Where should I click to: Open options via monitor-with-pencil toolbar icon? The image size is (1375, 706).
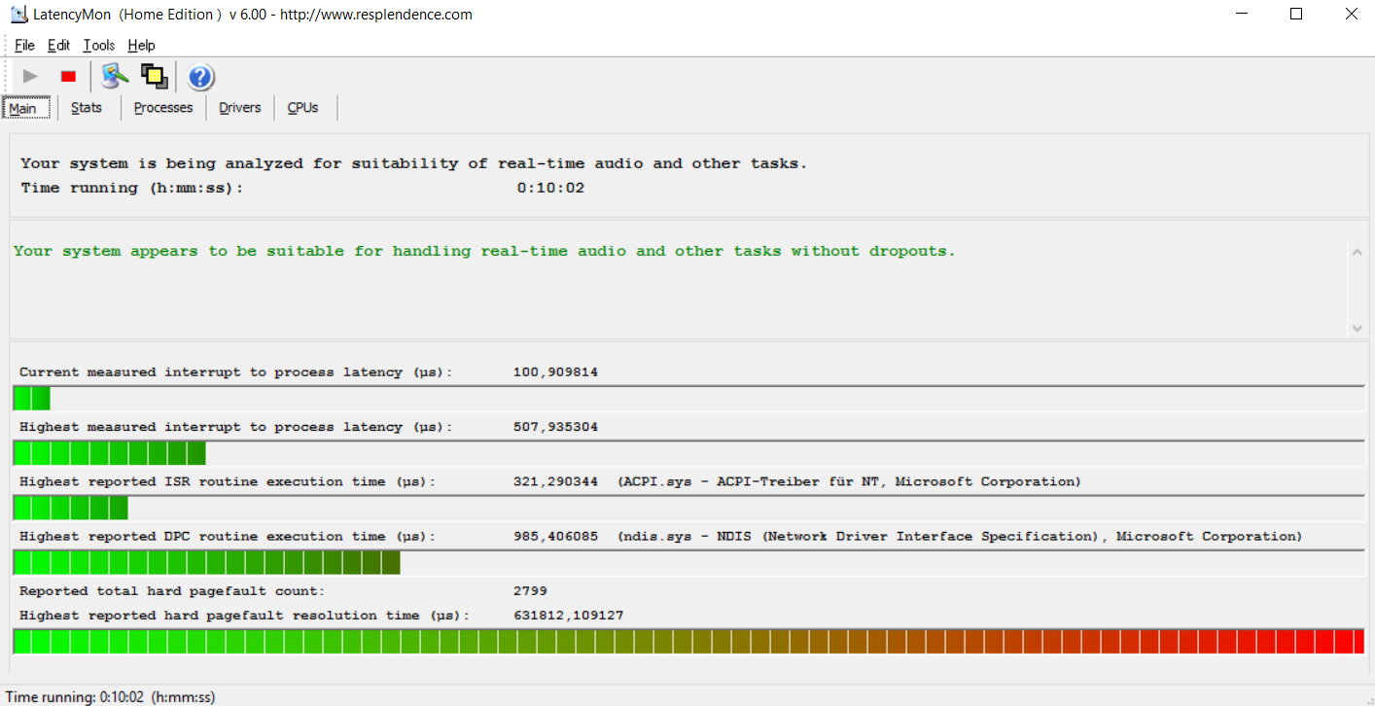115,76
